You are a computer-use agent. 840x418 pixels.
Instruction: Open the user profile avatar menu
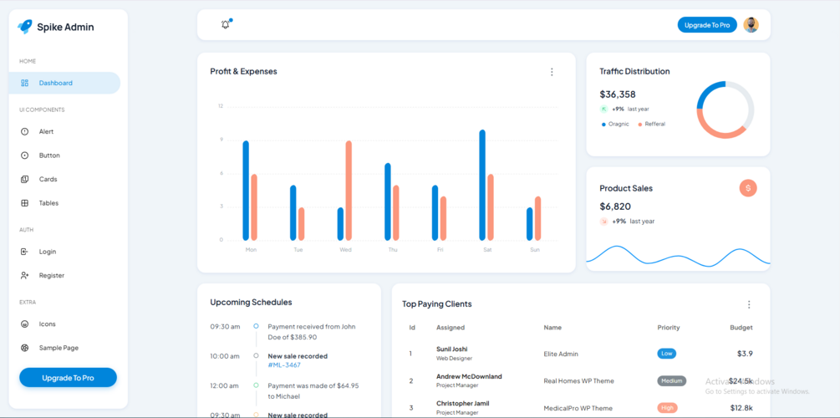(751, 25)
